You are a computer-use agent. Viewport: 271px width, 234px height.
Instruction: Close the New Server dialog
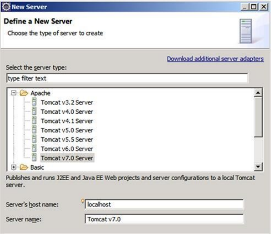(x=264, y=7)
